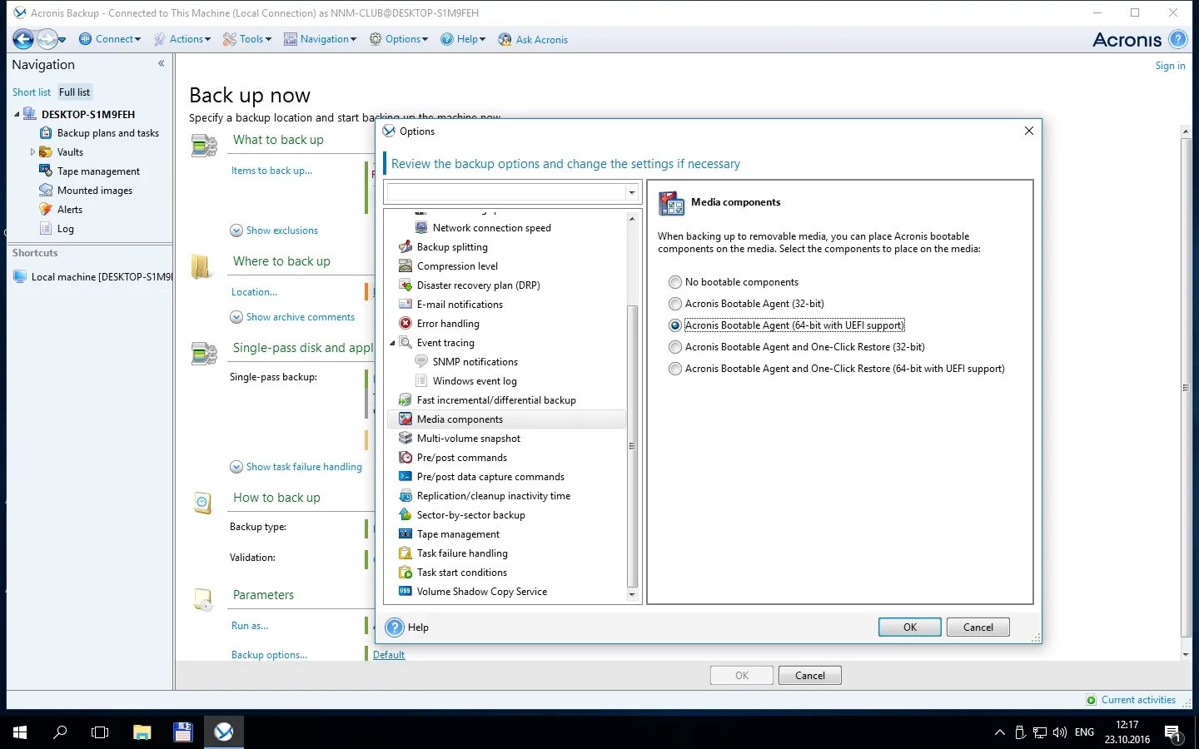Image resolution: width=1199 pixels, height=749 pixels.
Task: Click the Back navigation arrow icon
Action: click(23, 38)
